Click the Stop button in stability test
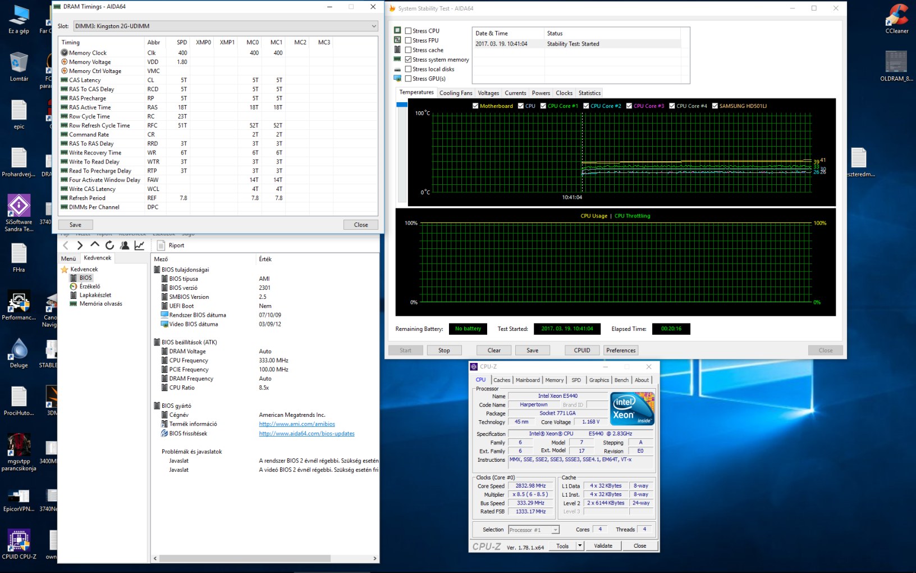The width and height of the screenshot is (916, 573). (x=444, y=350)
